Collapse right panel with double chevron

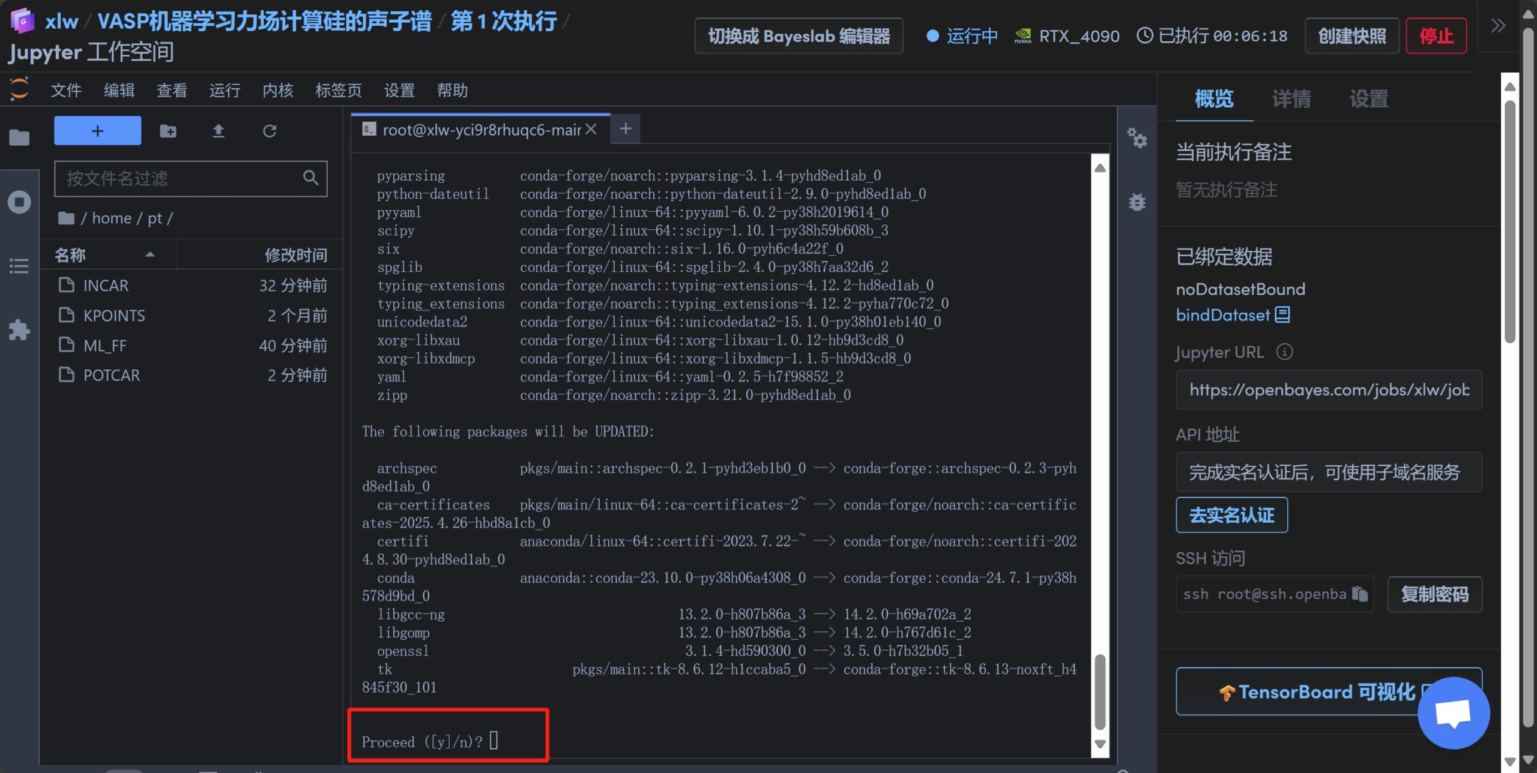(1498, 26)
